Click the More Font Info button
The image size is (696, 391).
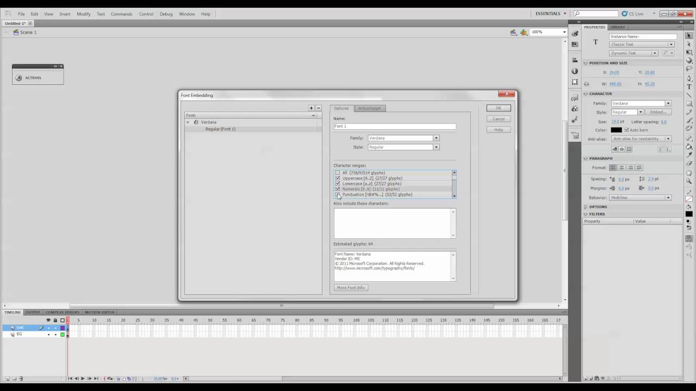pyautogui.click(x=351, y=287)
